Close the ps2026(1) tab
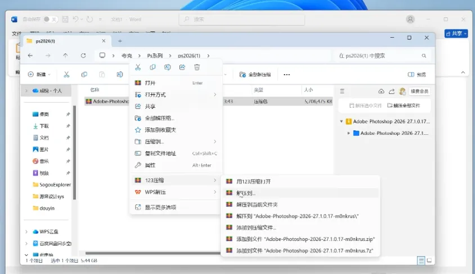This screenshot has height=274, width=475. click(104, 41)
